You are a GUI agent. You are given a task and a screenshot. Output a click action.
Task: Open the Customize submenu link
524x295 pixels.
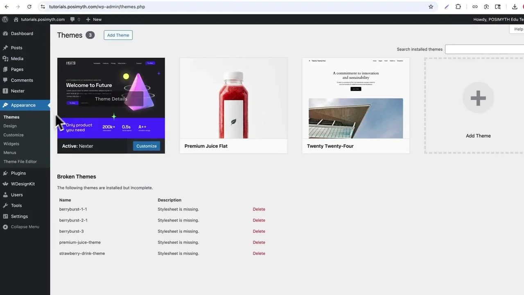click(14, 135)
